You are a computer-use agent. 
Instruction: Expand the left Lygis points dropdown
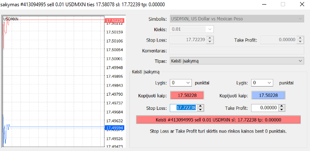pos(181,83)
